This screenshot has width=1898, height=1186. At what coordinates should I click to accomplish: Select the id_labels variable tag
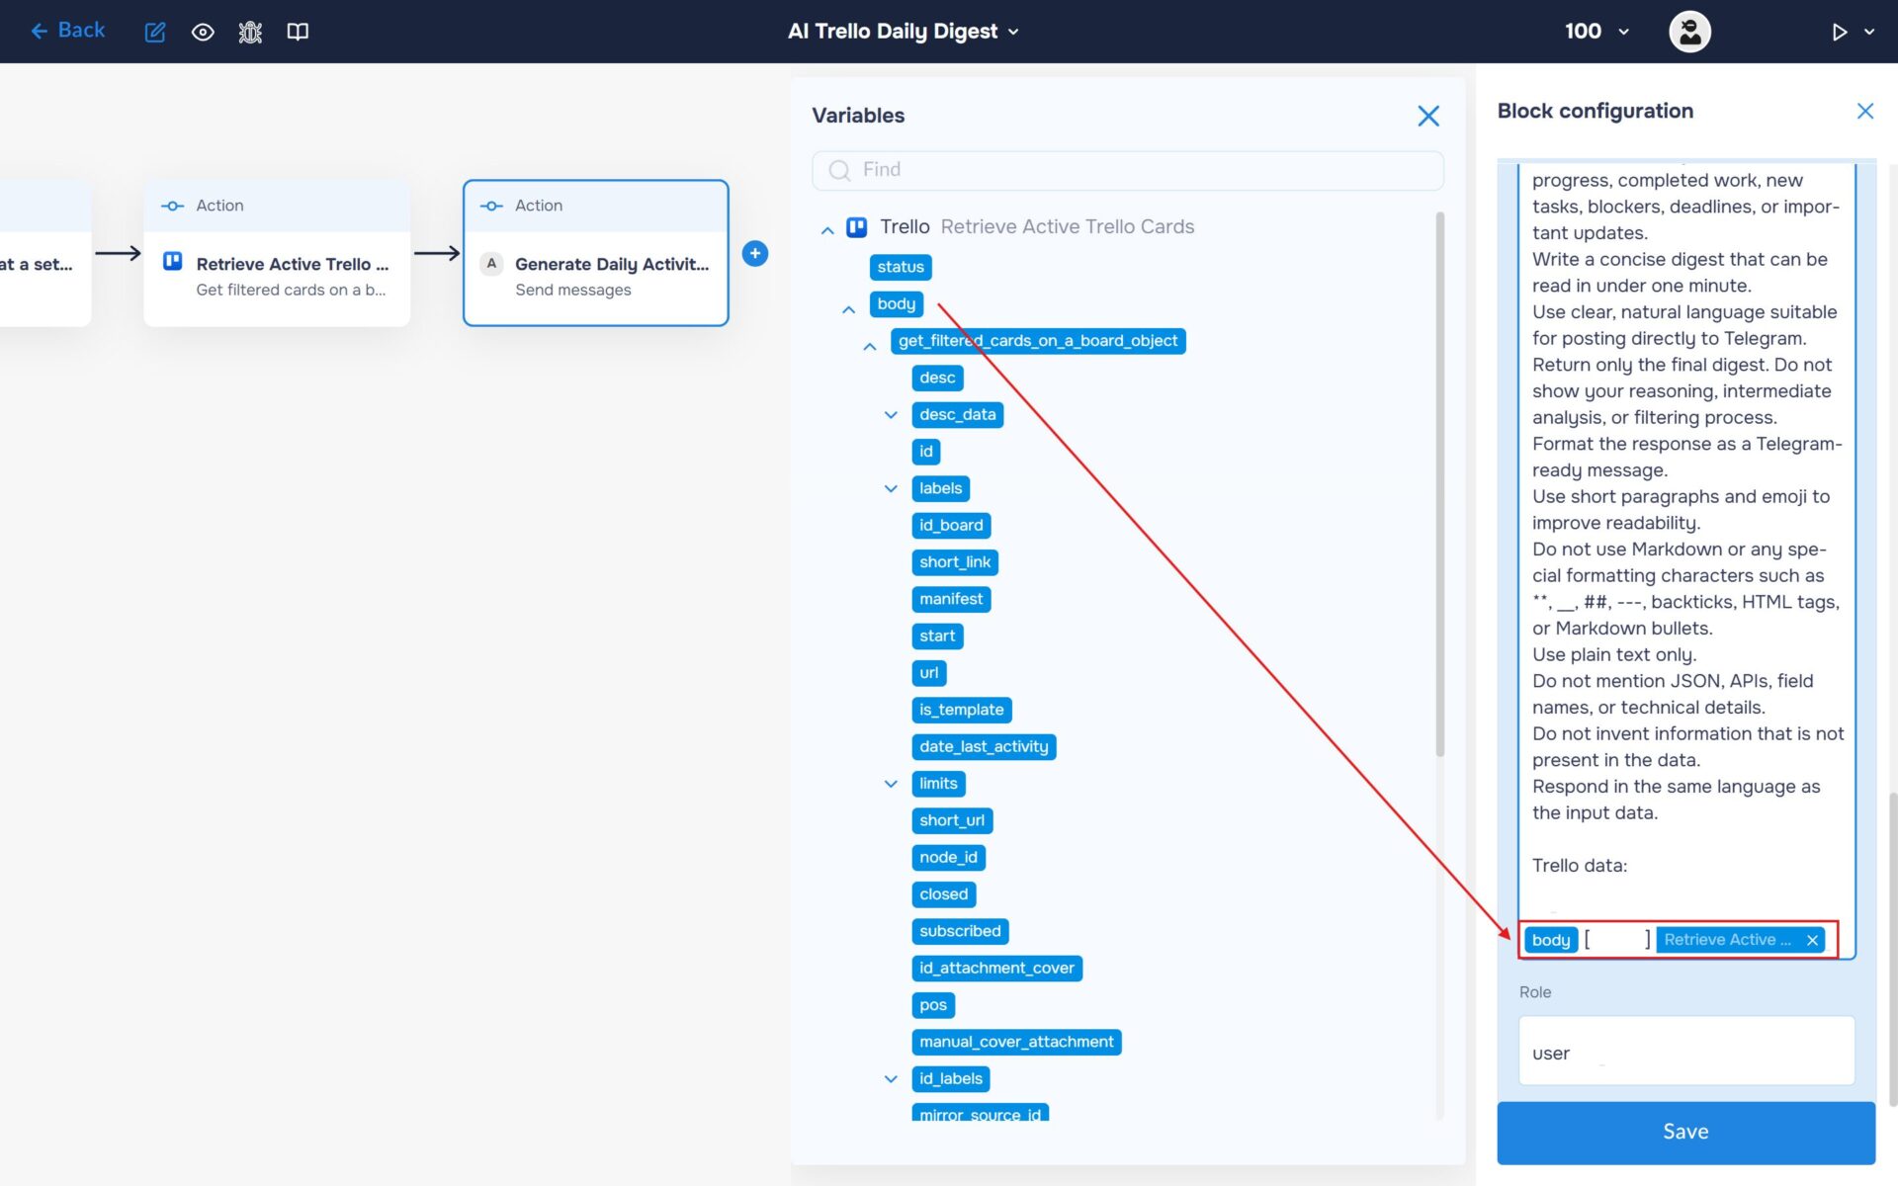(951, 1079)
